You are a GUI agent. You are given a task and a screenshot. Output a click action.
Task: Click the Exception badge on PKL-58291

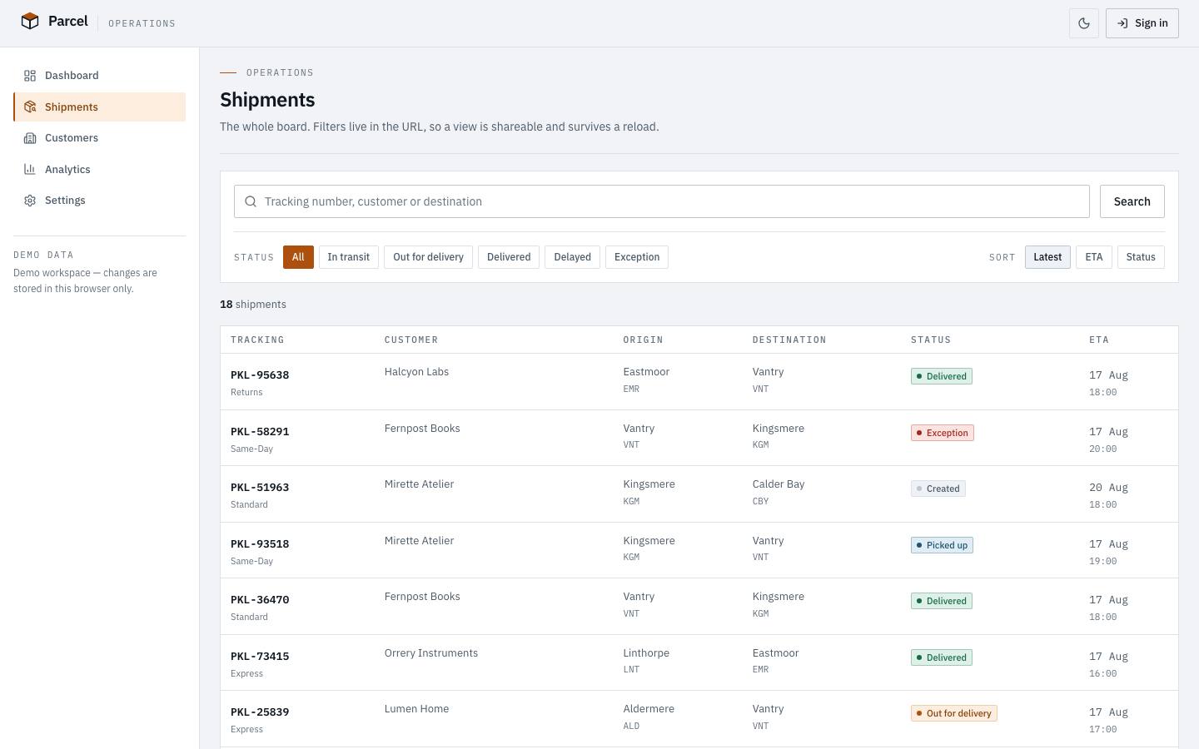tap(943, 433)
